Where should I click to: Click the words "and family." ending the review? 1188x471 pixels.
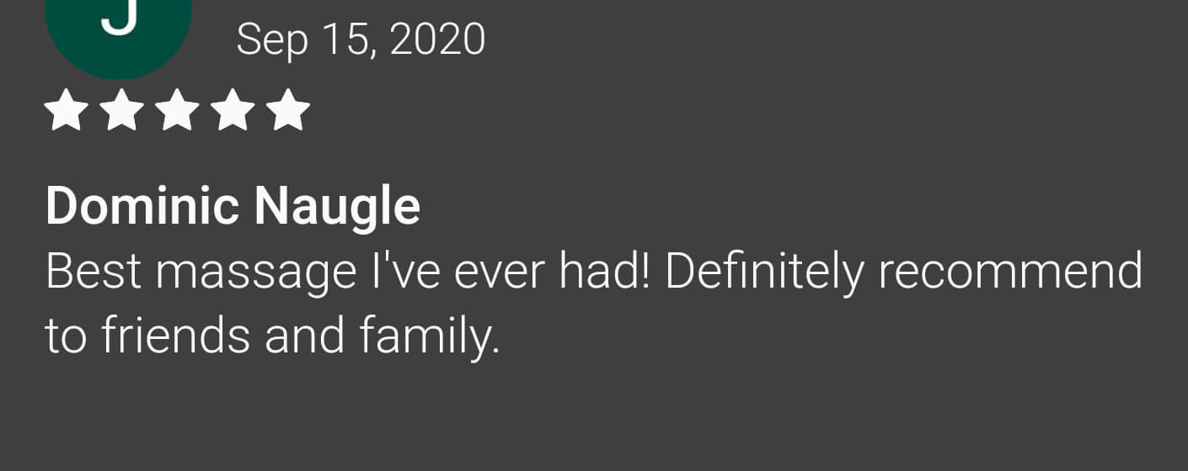(x=383, y=335)
